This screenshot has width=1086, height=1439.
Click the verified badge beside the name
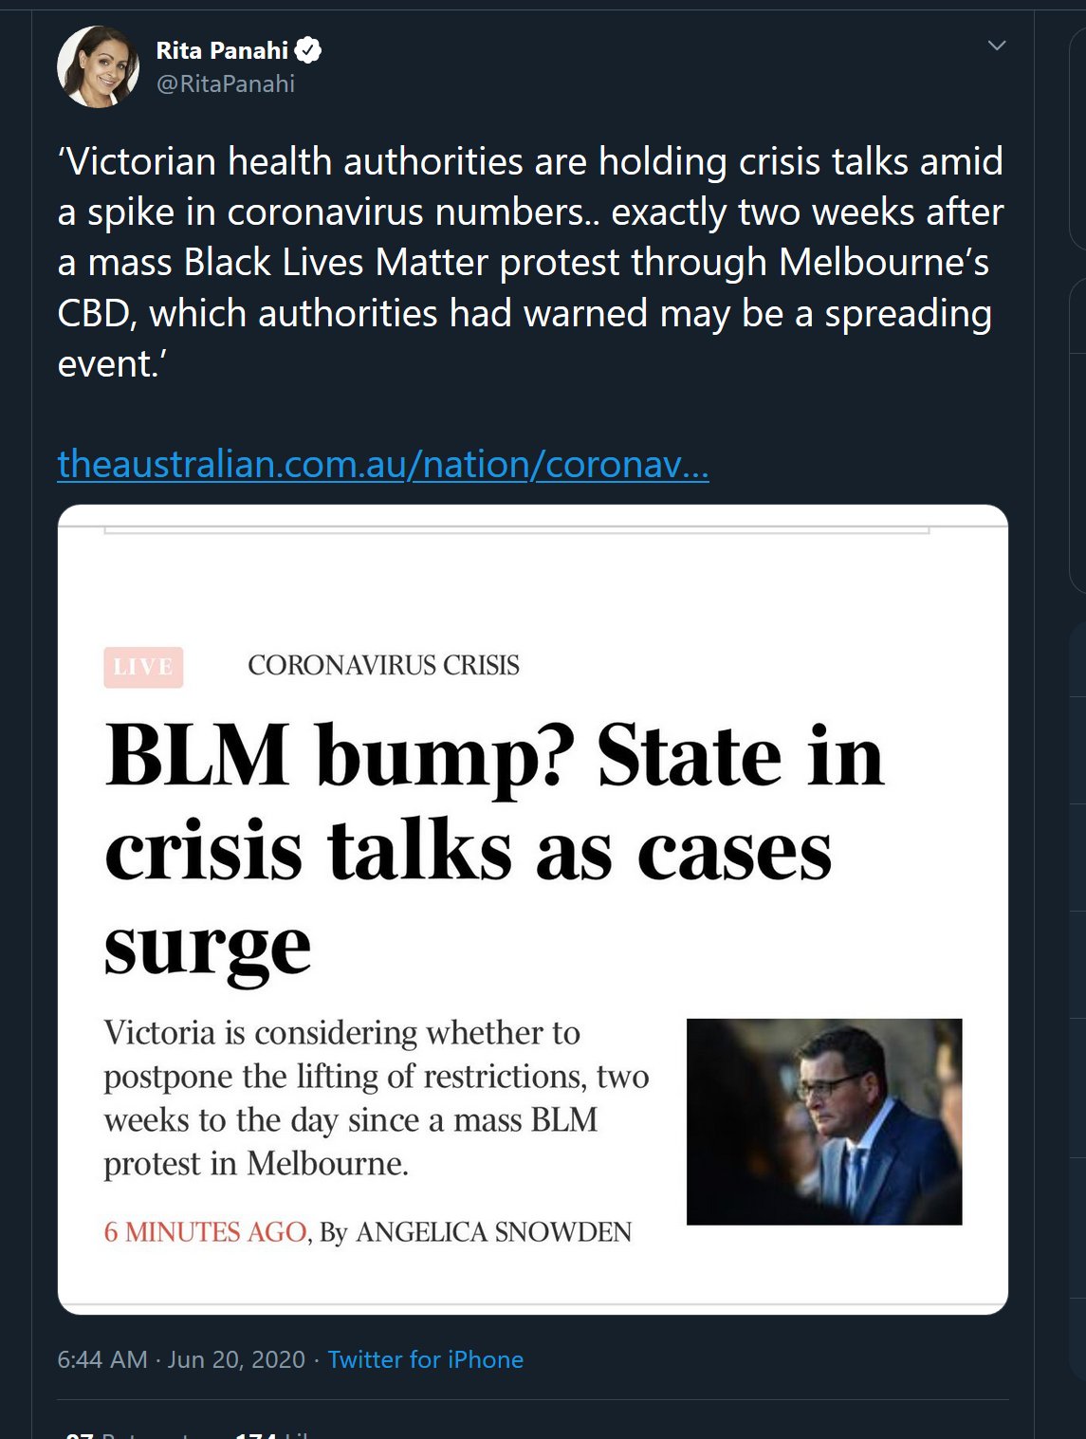tap(308, 50)
